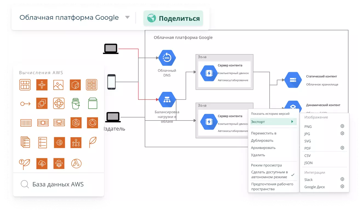
Task: Select the orange cube with nodes shape
Action: pos(59,164)
